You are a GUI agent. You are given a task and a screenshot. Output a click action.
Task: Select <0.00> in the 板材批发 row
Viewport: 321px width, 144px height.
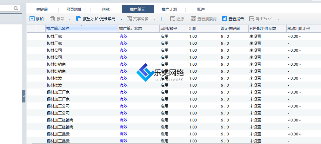point(294,78)
